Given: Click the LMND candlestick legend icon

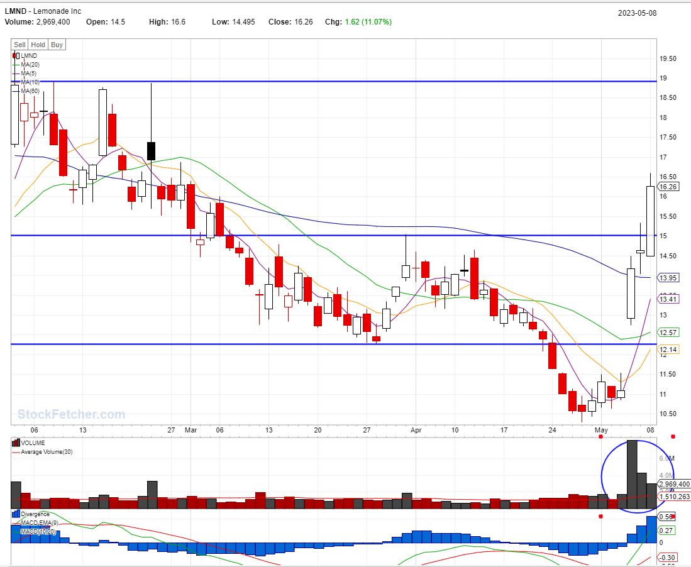Looking at the screenshot, I should (x=16, y=55).
